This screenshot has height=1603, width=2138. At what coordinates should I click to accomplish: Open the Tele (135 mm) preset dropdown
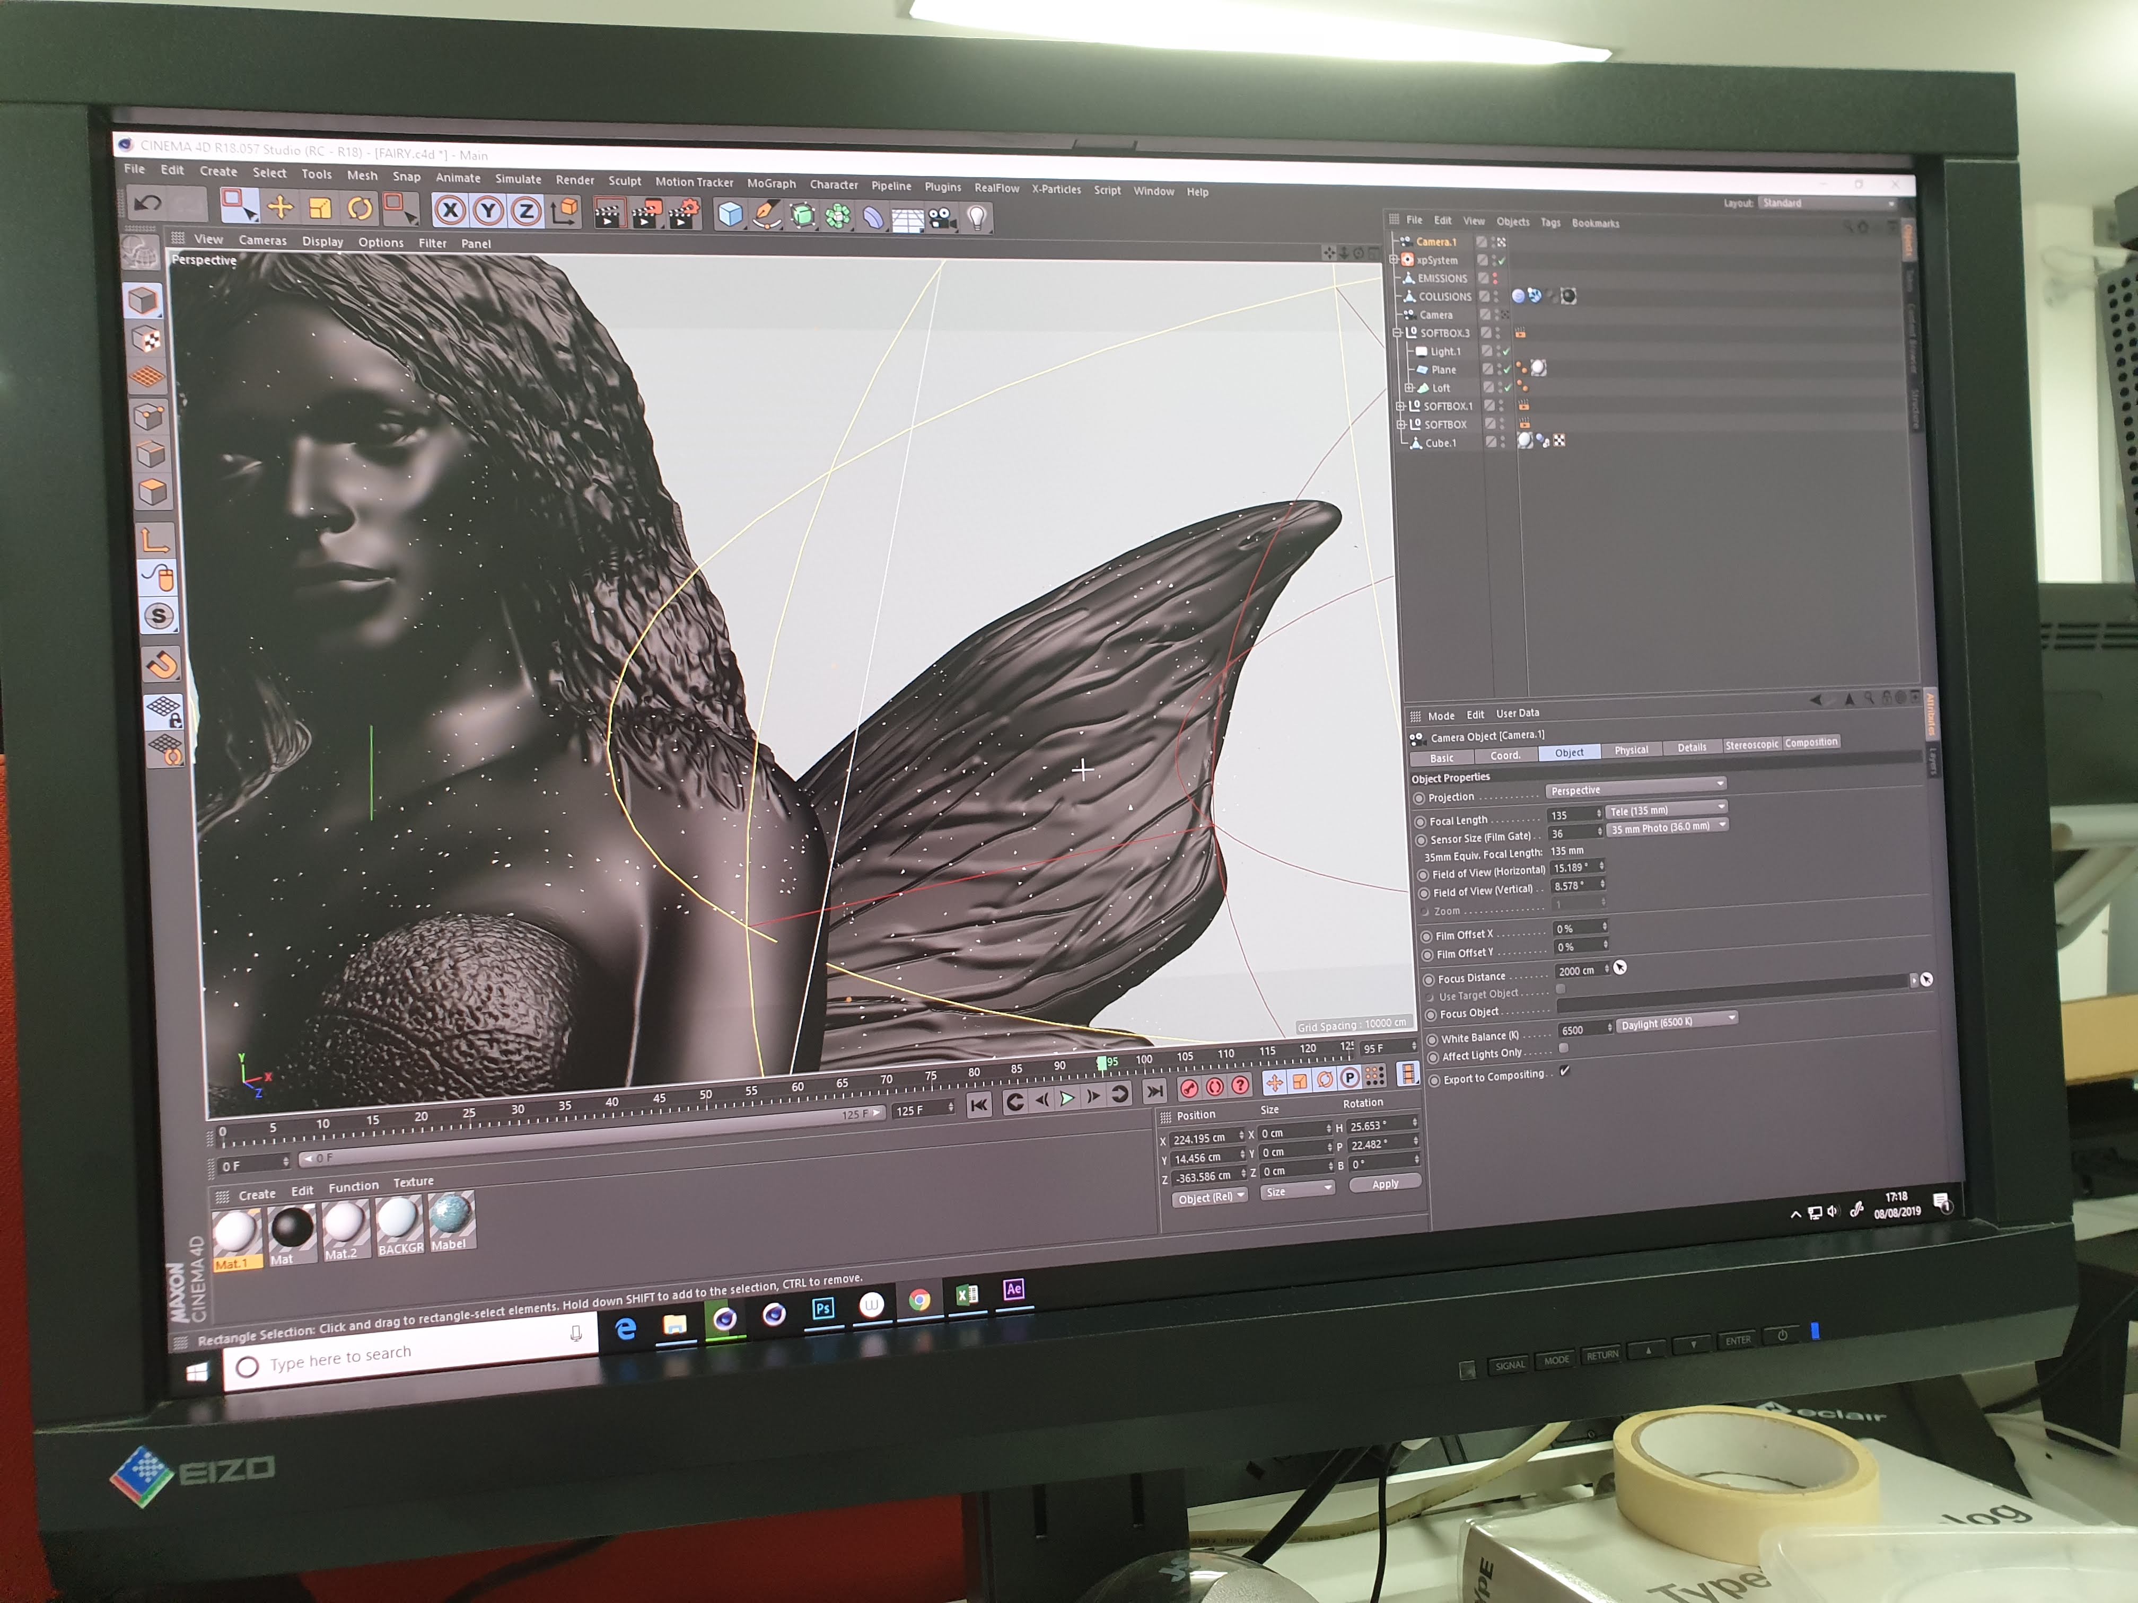1666,809
